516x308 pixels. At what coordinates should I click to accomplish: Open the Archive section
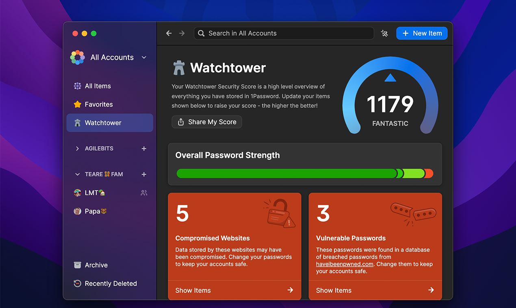point(110,265)
